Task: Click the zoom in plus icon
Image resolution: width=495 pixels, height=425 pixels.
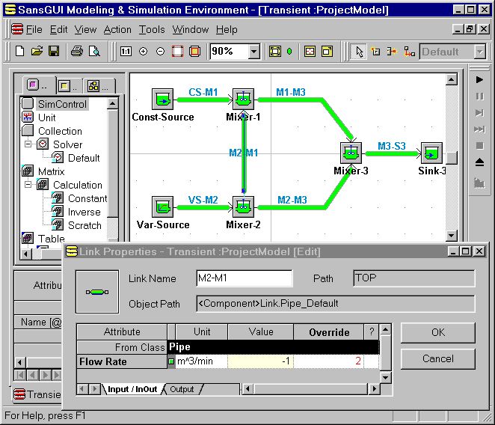Action: click(x=143, y=52)
